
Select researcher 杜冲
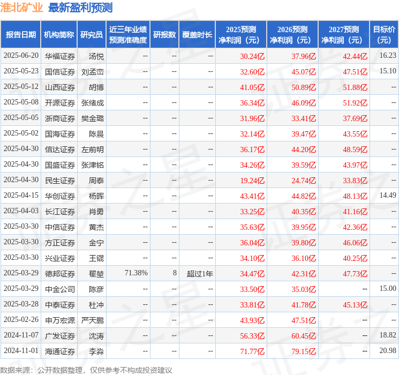(96, 305)
